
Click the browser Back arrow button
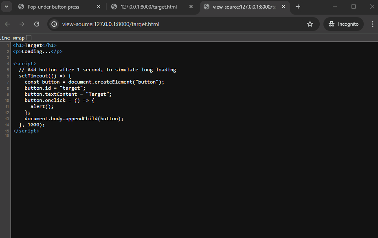7,24
